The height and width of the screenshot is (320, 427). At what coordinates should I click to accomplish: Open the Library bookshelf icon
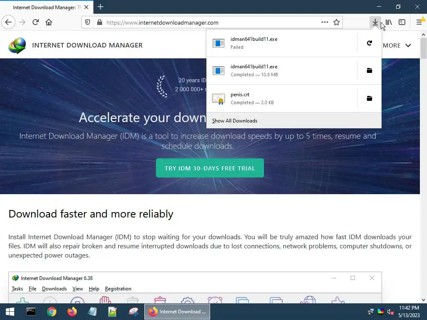389,22
